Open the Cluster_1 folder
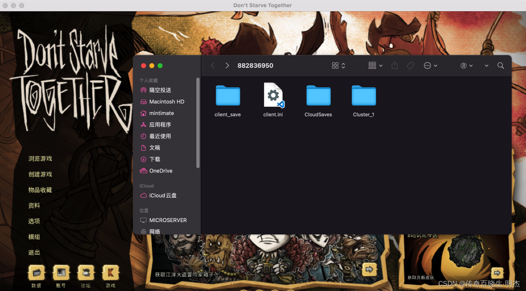526x291 pixels. coord(364,96)
